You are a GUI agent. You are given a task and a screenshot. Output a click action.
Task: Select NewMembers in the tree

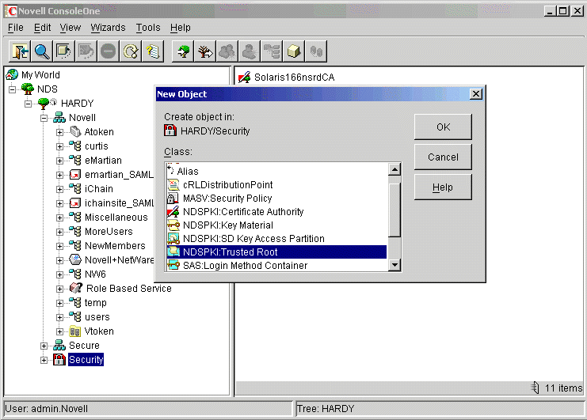[x=115, y=246]
